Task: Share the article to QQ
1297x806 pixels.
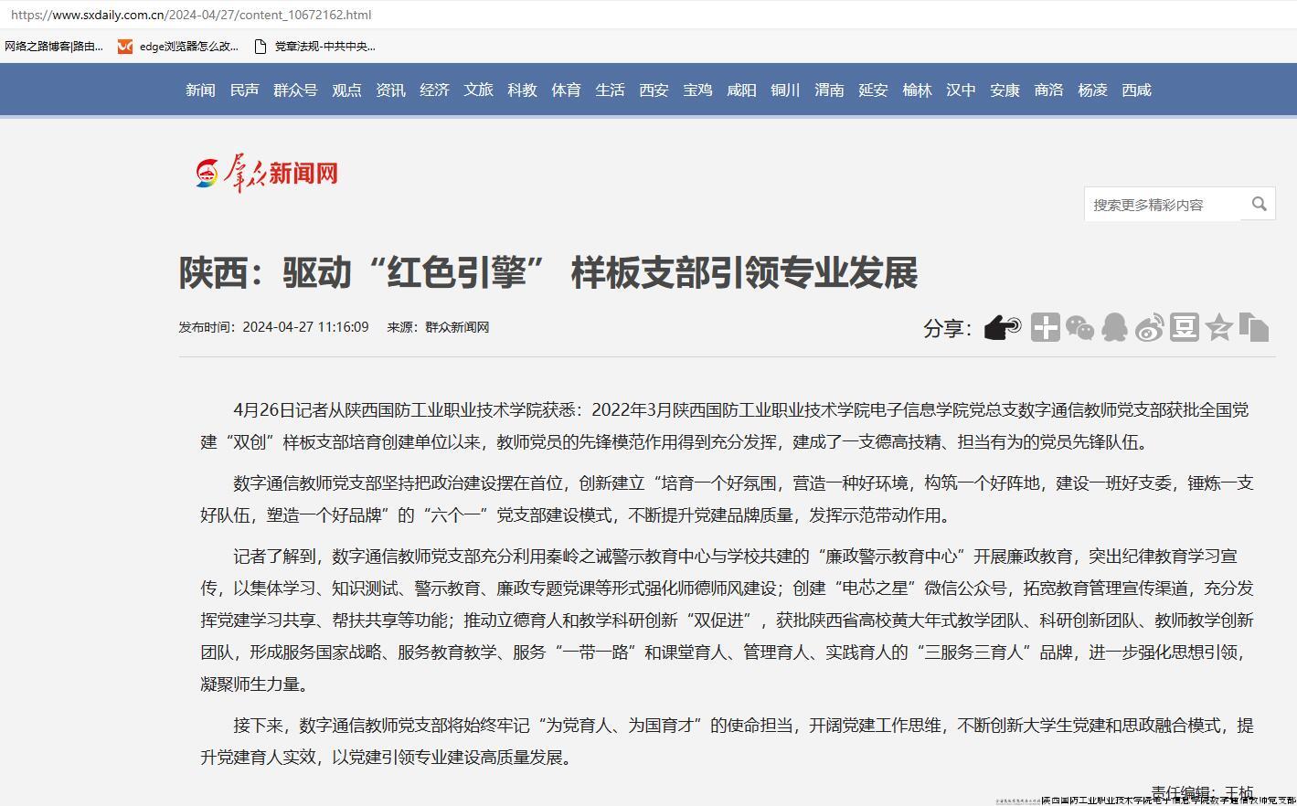Action: (x=1114, y=327)
